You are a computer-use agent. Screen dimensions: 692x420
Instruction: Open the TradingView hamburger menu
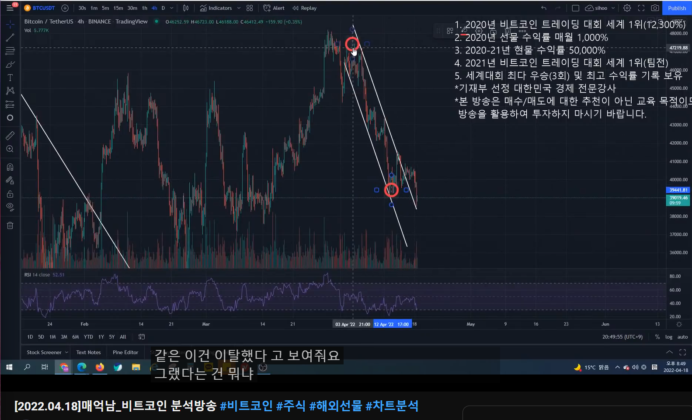pyautogui.click(x=10, y=8)
